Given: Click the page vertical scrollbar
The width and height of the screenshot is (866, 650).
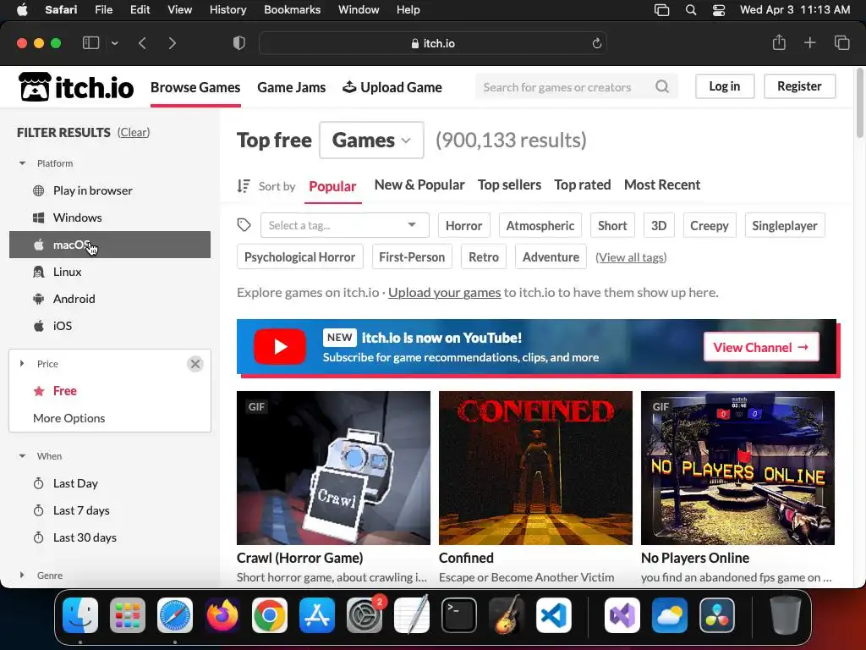Looking at the screenshot, I should (x=859, y=104).
